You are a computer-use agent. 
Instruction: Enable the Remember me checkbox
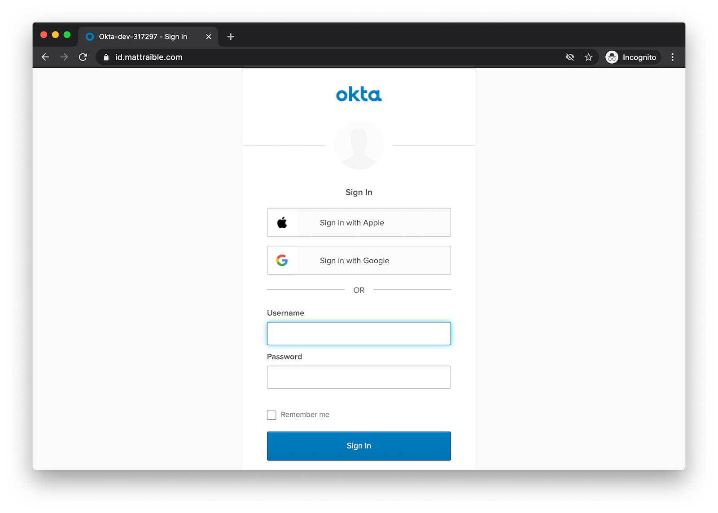[271, 415]
